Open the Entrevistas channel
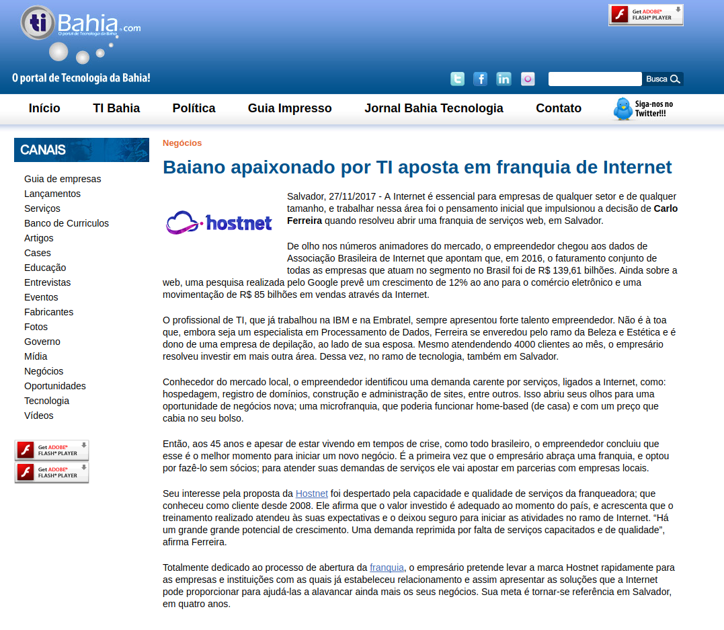Image resolution: width=724 pixels, height=630 pixels. tap(48, 282)
